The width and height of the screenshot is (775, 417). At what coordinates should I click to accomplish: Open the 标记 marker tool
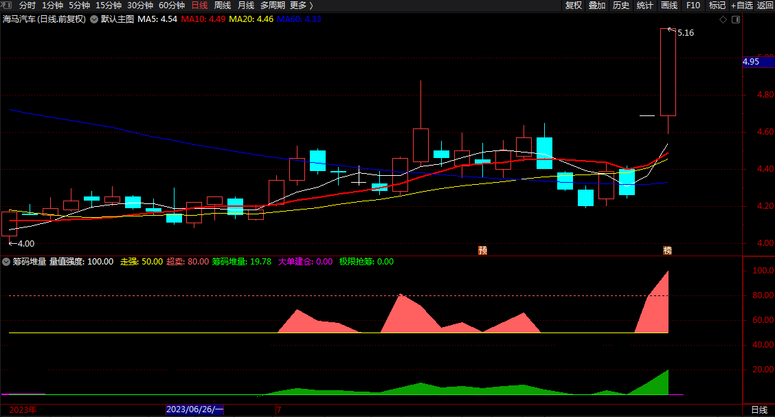click(717, 5)
